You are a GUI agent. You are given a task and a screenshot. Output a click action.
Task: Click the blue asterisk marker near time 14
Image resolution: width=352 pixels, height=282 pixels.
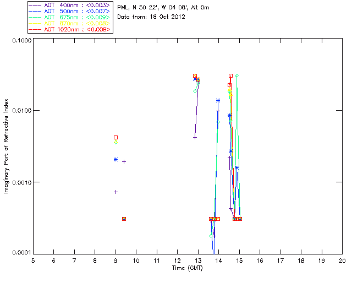pos(218,101)
